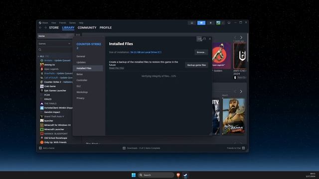Click the Downloads icon in bottom bar
The width and height of the screenshot is (319, 179).
[124, 148]
